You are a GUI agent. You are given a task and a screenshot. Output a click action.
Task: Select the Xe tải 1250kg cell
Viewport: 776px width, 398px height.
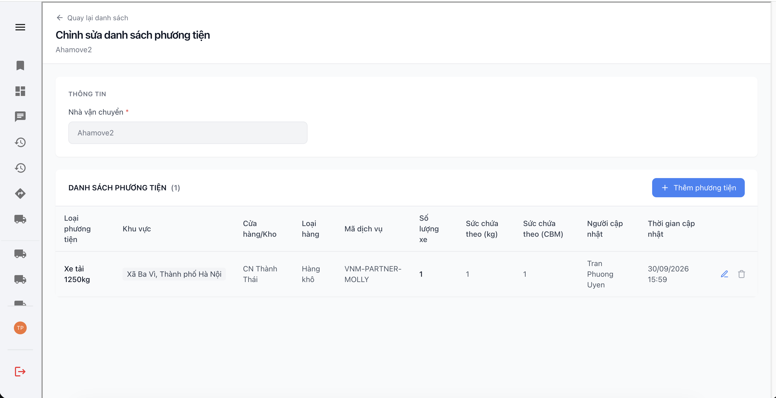(77, 274)
